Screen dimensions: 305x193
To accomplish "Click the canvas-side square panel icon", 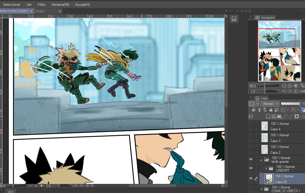I will [x=234, y=19].
